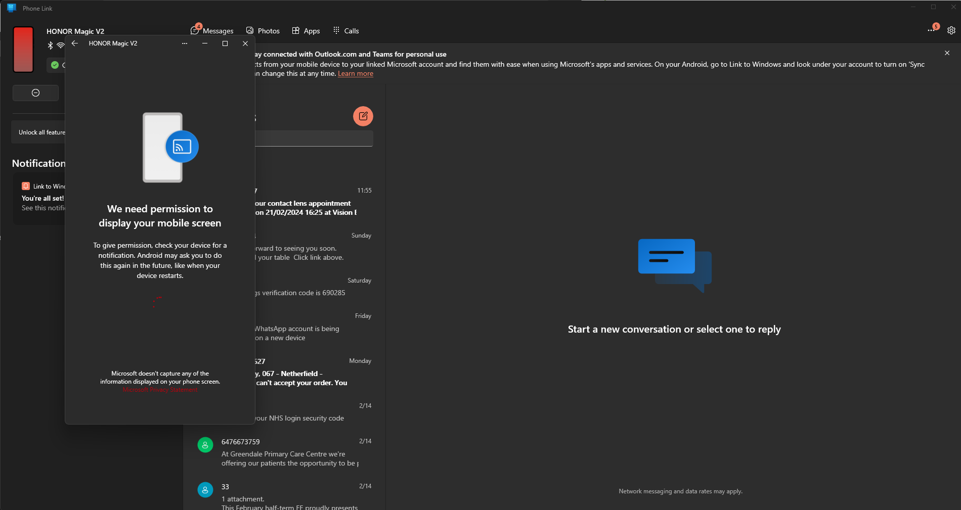This screenshot has height=510, width=961.
Task: Open the Link to Windows notification
Action: pos(39,198)
